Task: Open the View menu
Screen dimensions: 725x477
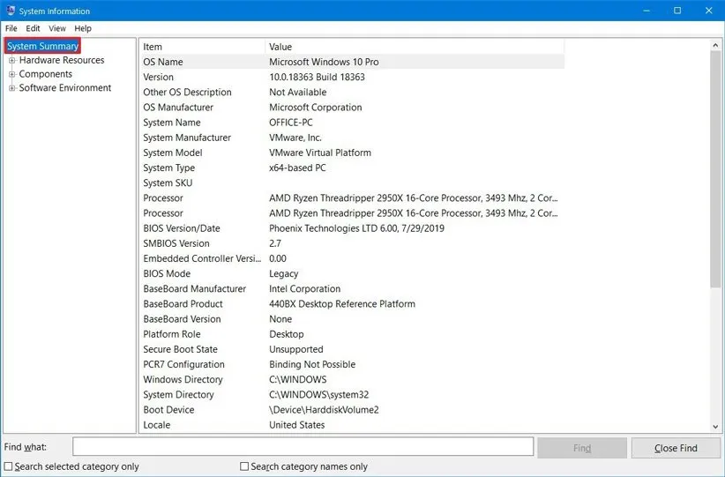Action: tap(56, 28)
